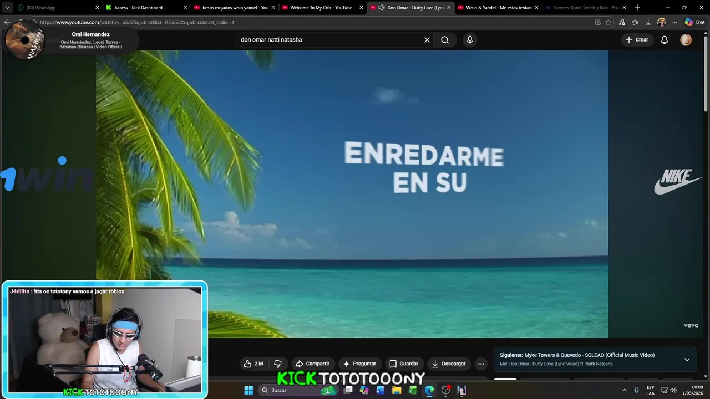Open the Windows Start menu
This screenshot has width=710, height=399.
click(x=248, y=390)
